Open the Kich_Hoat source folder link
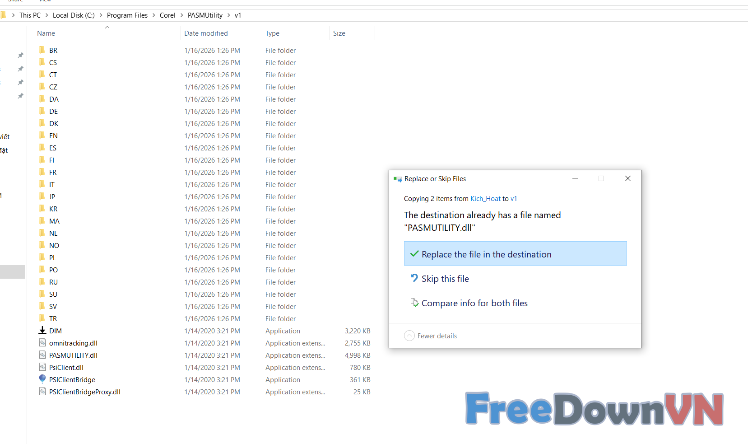The image size is (748, 444). tap(485, 199)
